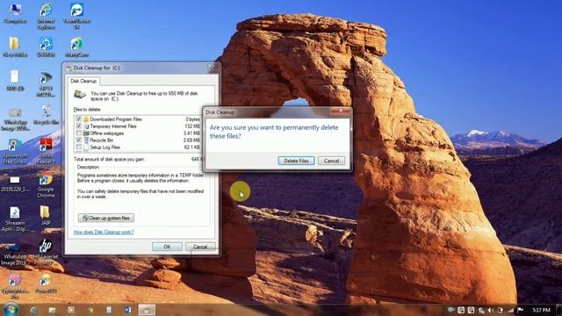Open the Apowersoft Free Screen recorder shortcut

click(15, 152)
